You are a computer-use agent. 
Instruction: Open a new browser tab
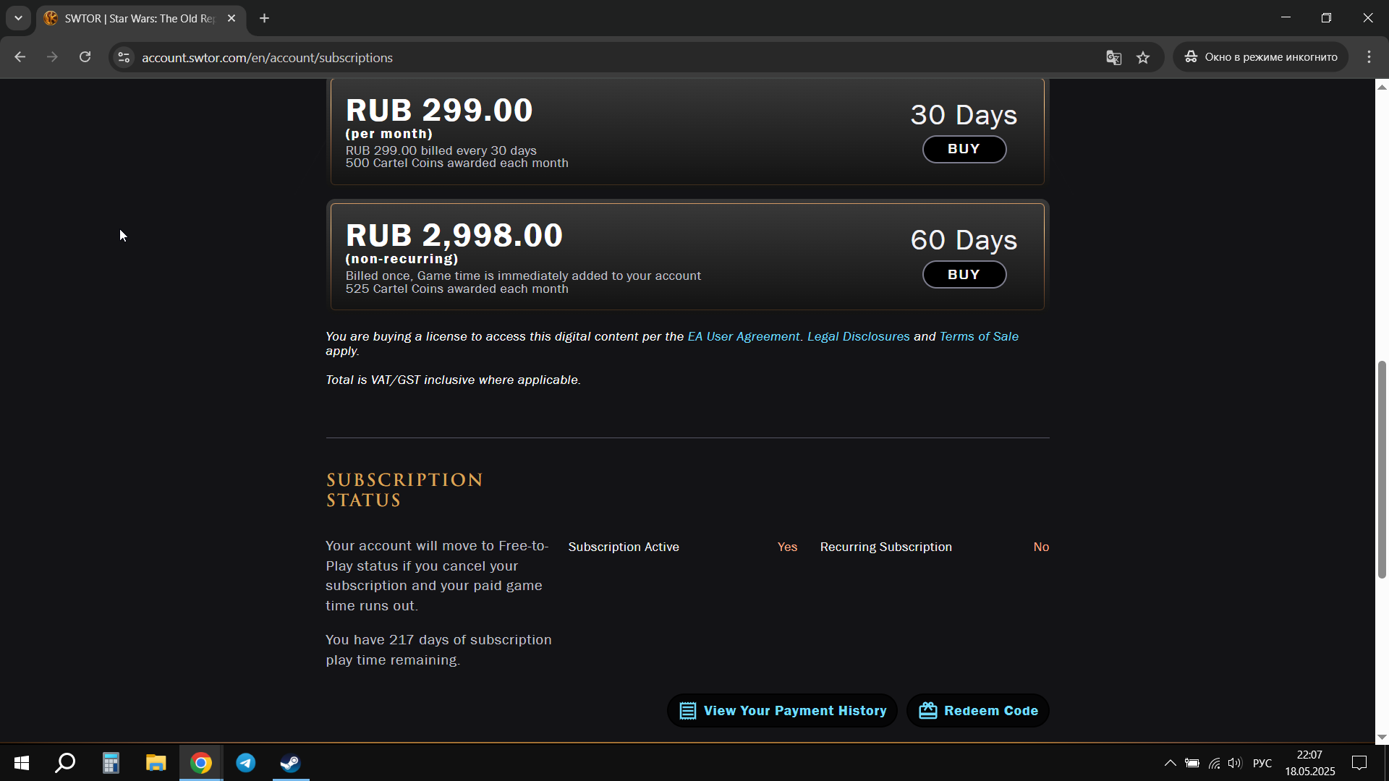point(265,18)
